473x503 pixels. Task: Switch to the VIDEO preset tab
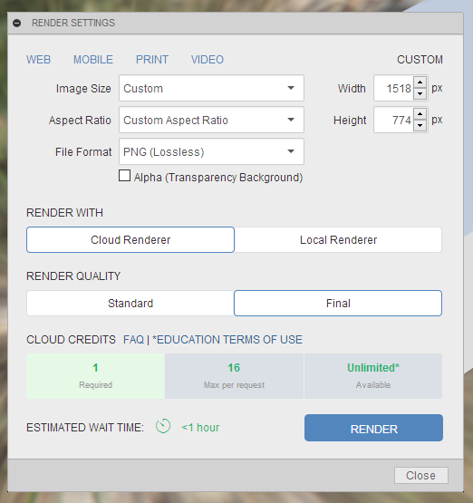point(208,60)
